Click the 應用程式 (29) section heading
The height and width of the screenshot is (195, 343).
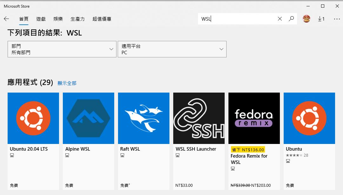(x=30, y=82)
